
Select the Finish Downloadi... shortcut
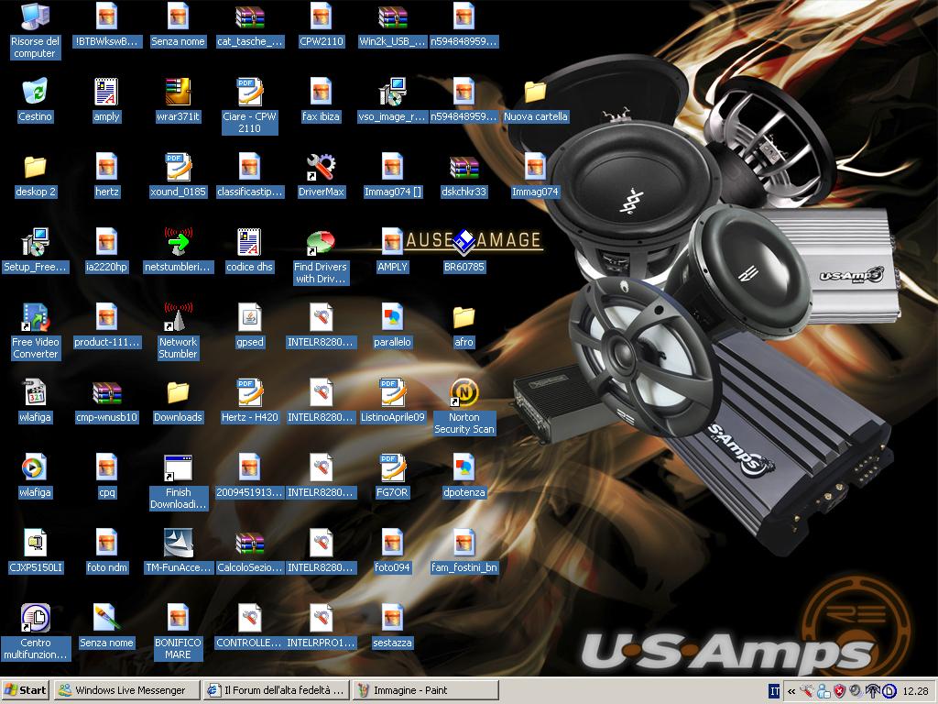point(178,481)
